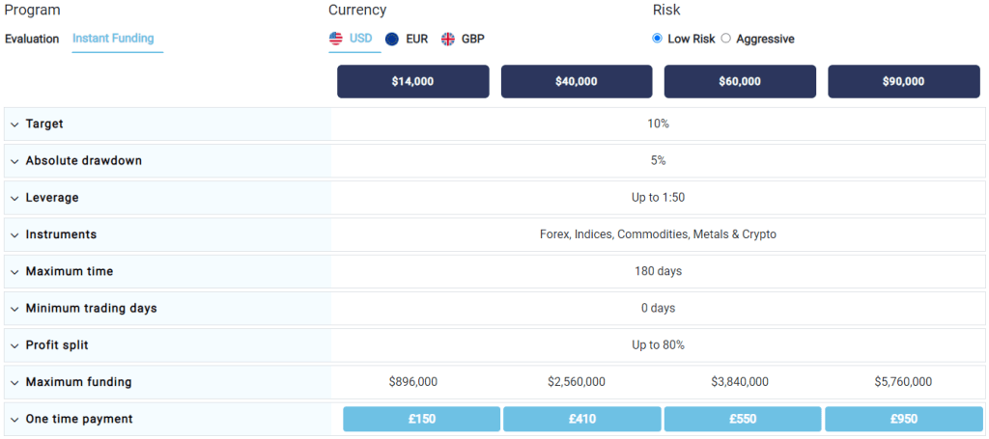Open the Minimum trading days chevron
Screen dimensions: 989x439
click(x=15, y=309)
